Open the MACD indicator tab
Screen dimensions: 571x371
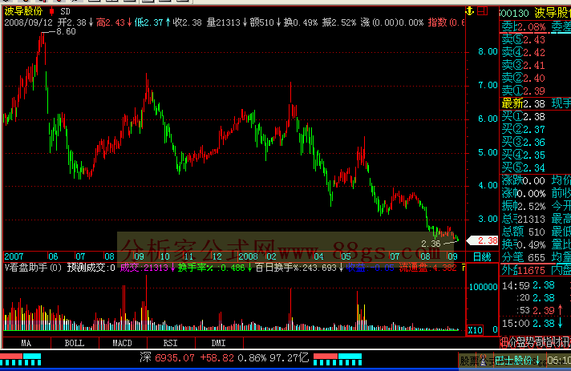[123, 343]
